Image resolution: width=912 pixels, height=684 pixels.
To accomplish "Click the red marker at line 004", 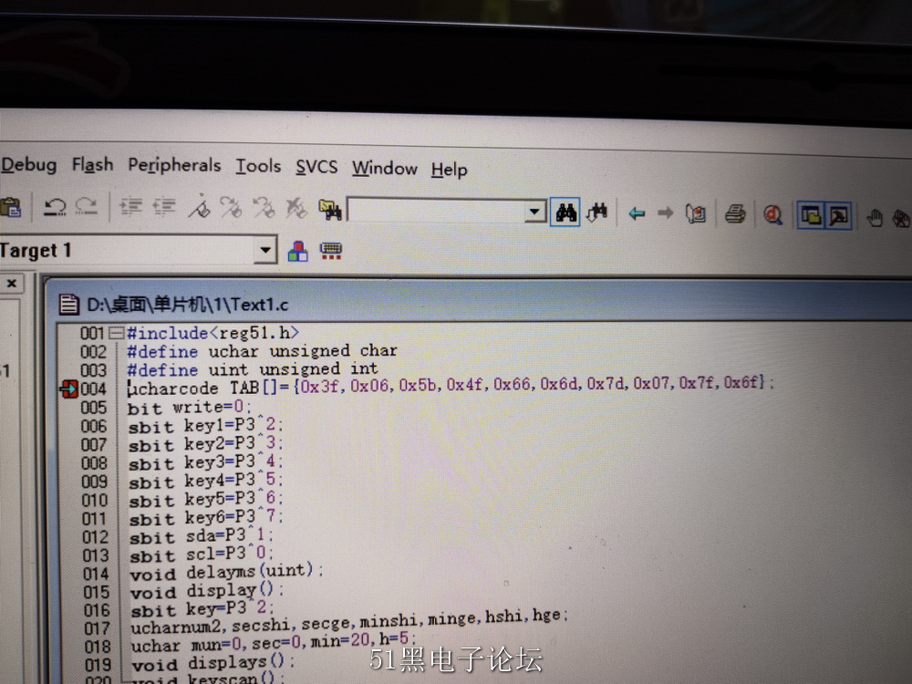I will point(69,389).
